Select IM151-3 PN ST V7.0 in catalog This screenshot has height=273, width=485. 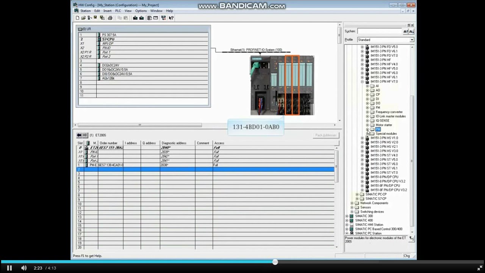click(384, 173)
